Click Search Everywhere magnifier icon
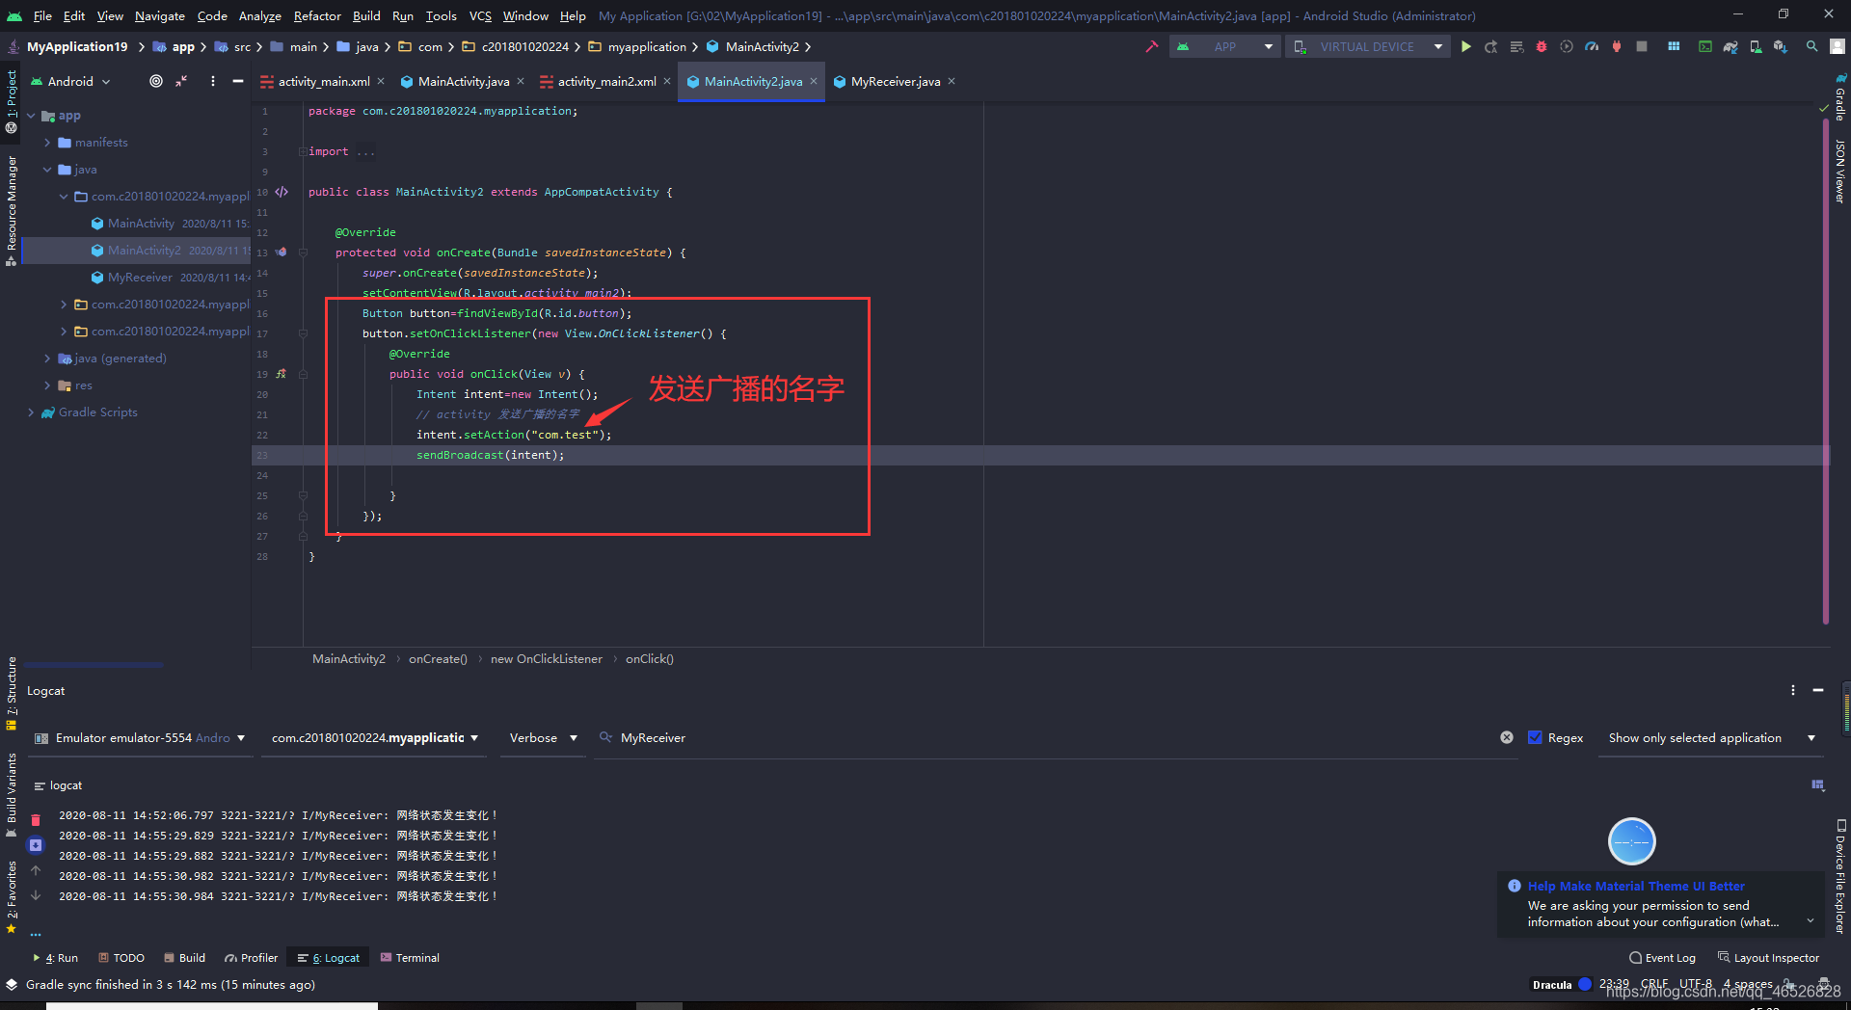This screenshot has height=1010, width=1851. click(1812, 46)
